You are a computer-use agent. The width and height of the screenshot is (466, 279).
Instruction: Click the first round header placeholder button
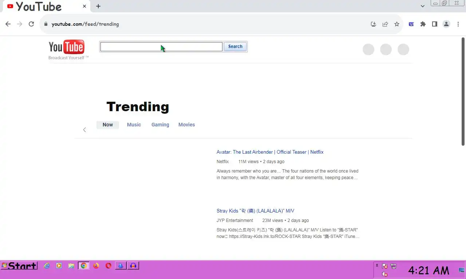click(368, 49)
